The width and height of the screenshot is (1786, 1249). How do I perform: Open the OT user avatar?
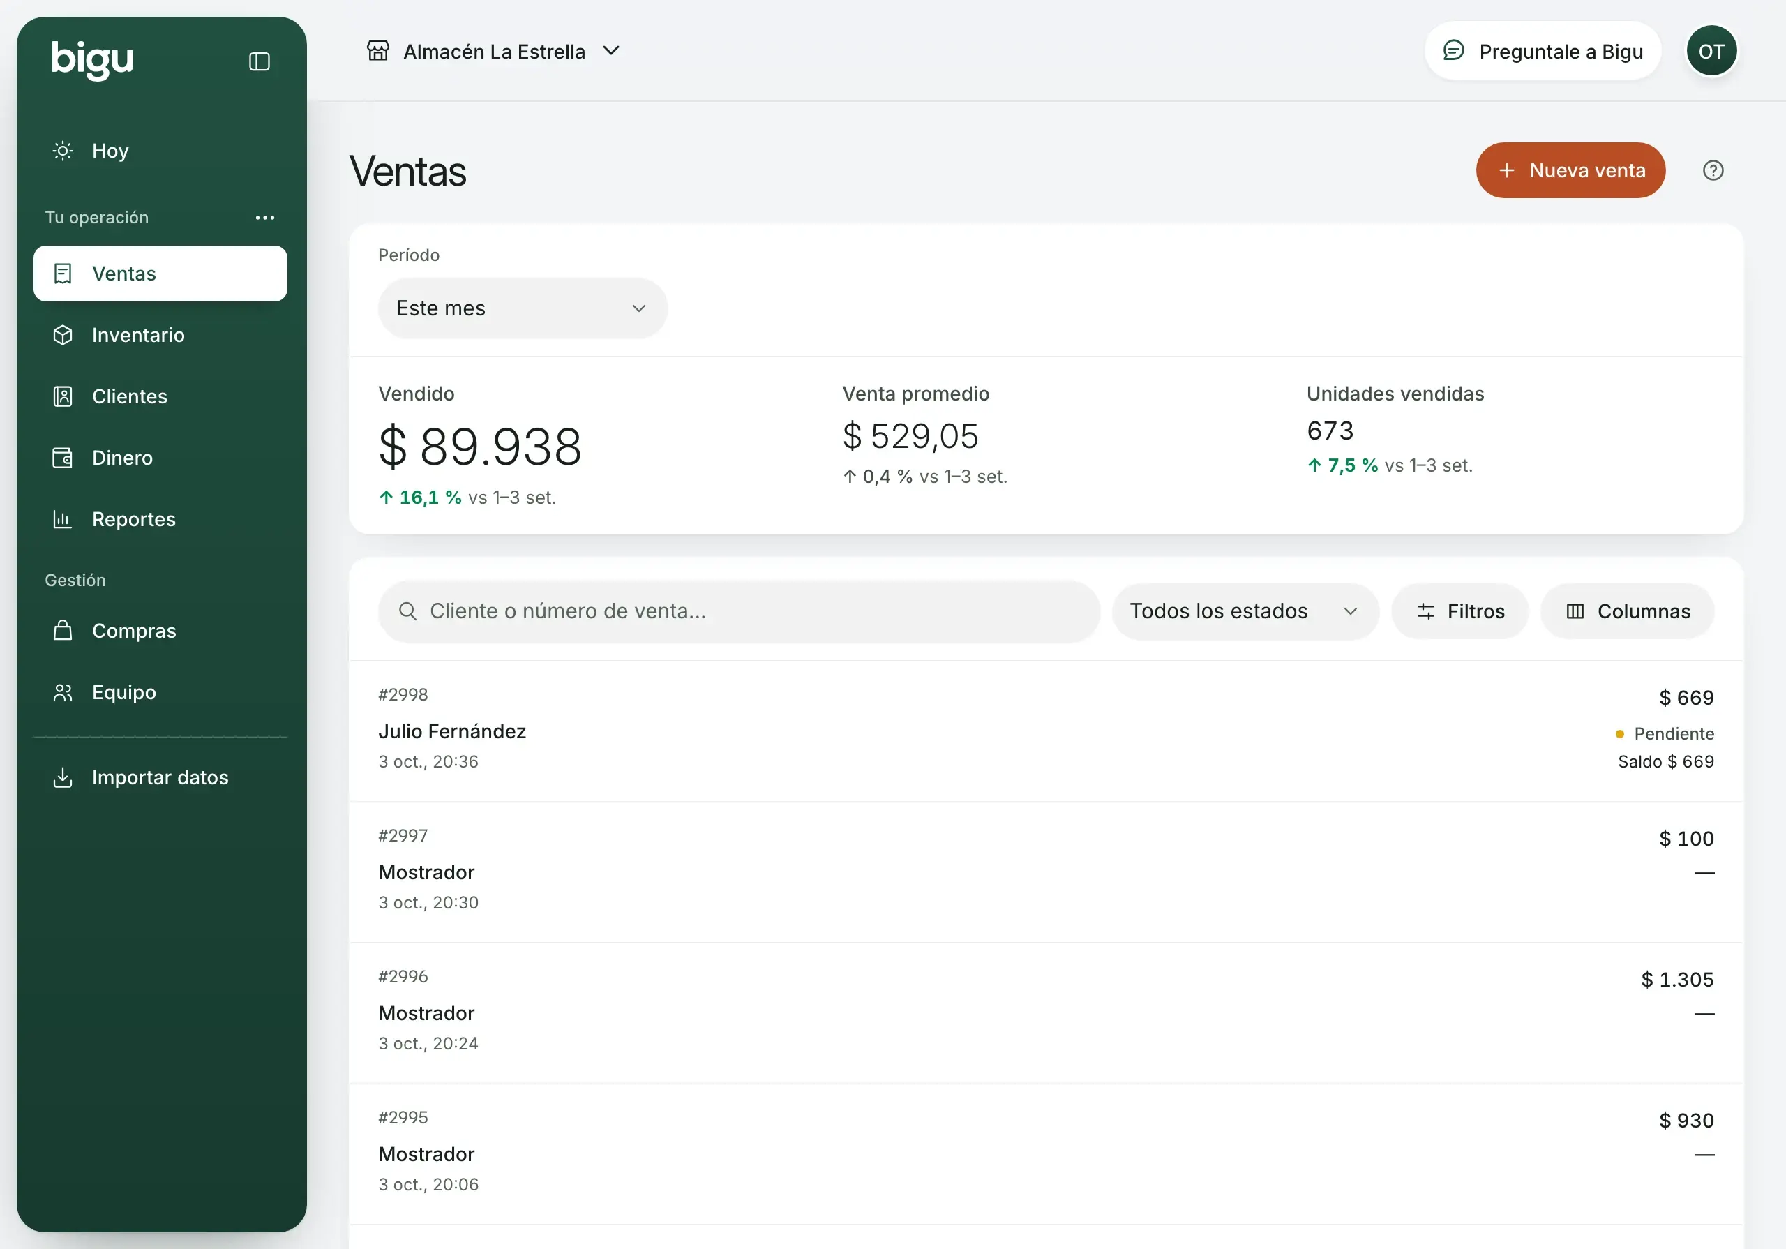tap(1711, 52)
